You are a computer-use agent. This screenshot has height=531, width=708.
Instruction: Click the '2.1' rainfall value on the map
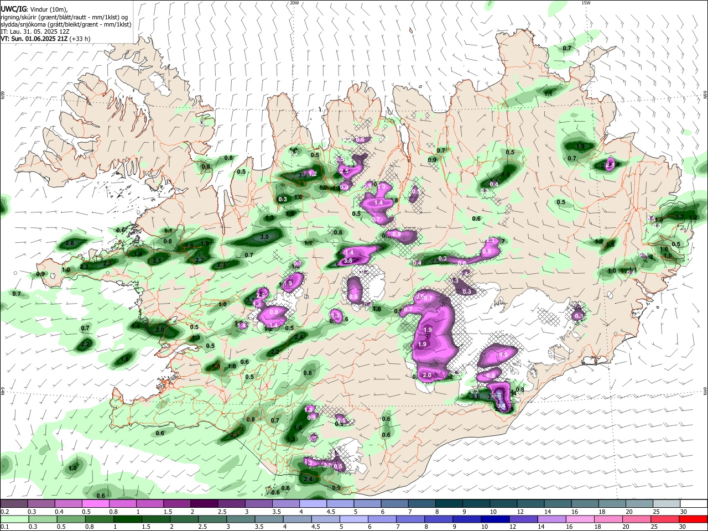point(157,260)
